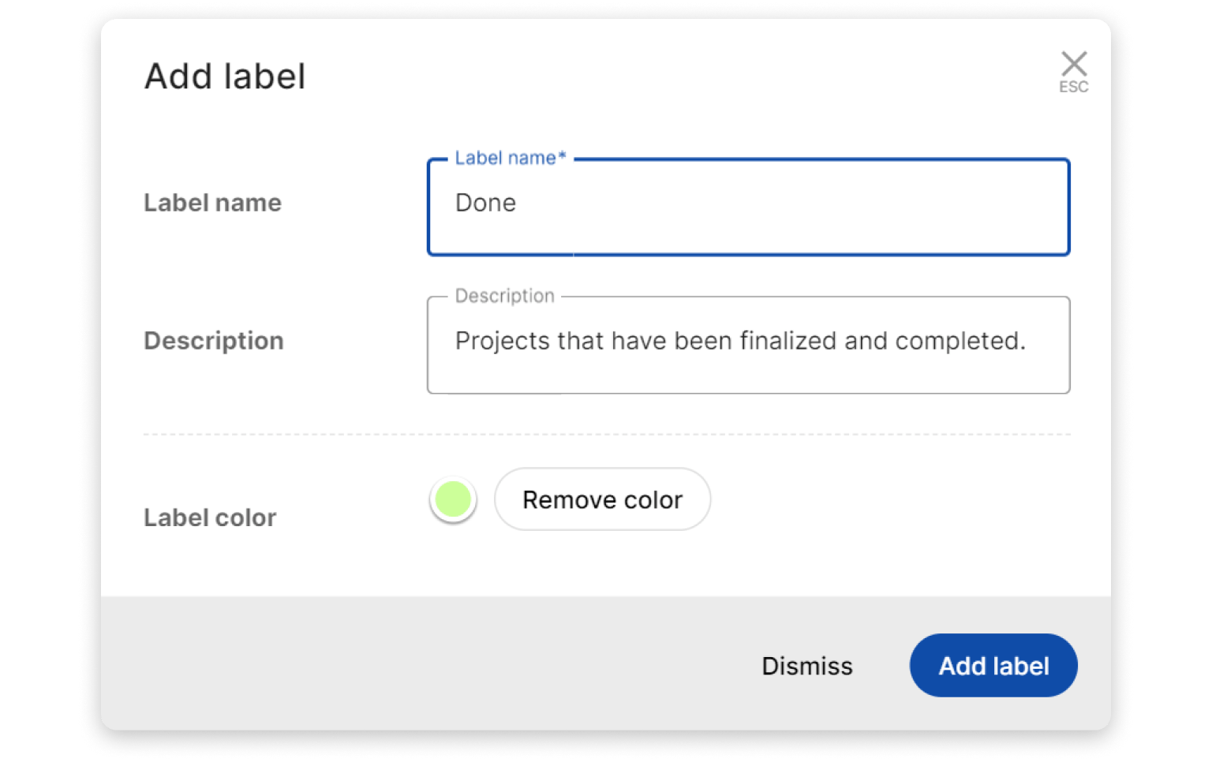Click the Label name label text

(212, 203)
